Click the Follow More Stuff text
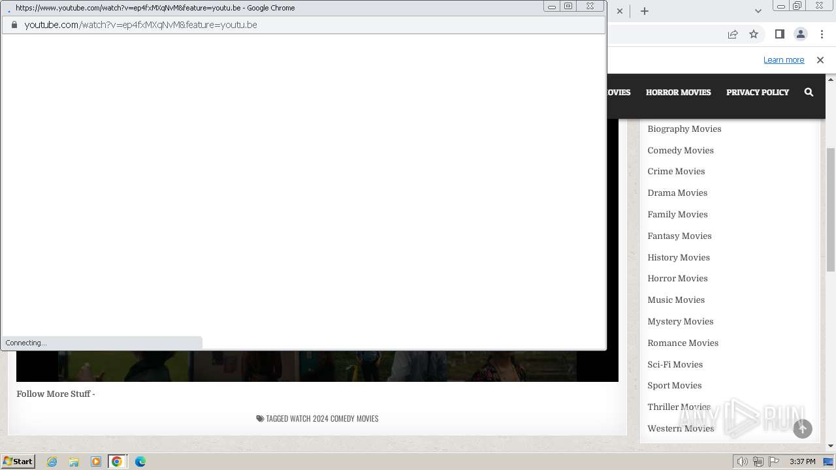Screen dimensions: 836x470 coord(56,394)
